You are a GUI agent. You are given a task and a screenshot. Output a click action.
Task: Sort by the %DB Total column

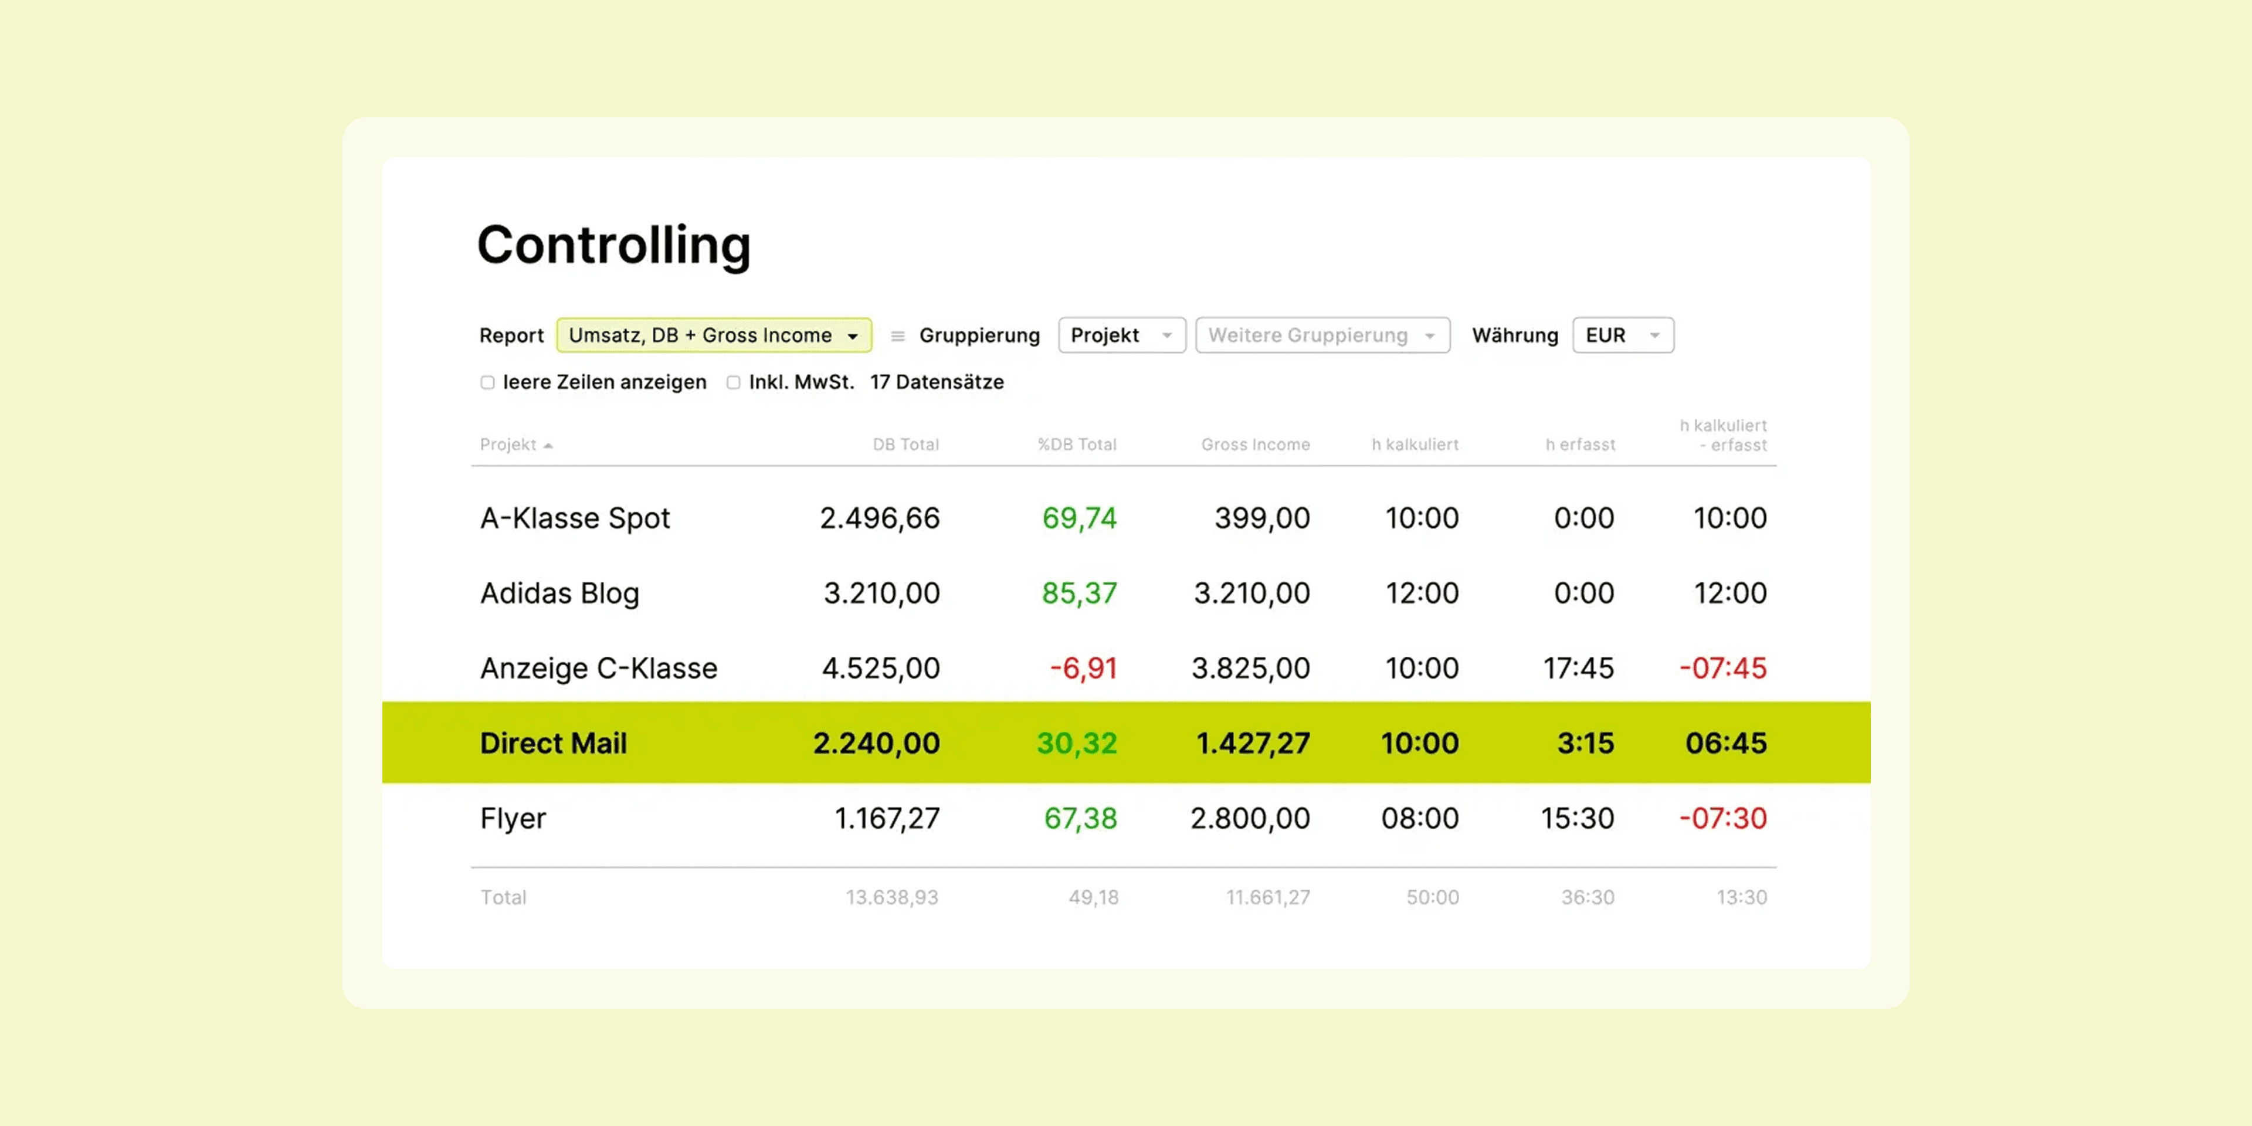[1077, 444]
